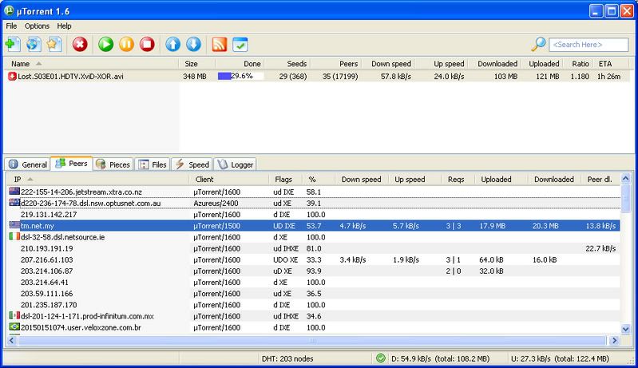The image size is (638, 368).
Task: Click the Add Torrent icon
Action: [x=12, y=44]
